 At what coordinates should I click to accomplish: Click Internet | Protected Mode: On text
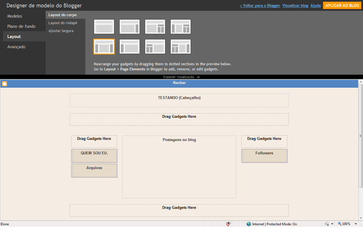[x=275, y=224]
